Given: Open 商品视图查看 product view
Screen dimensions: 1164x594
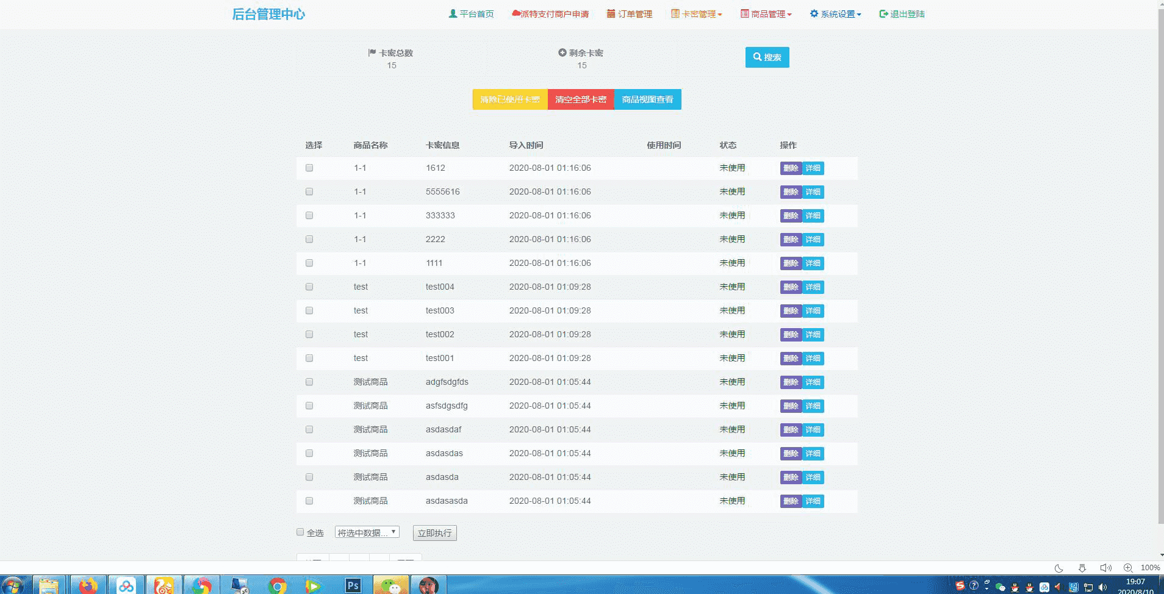Looking at the screenshot, I should (x=647, y=99).
